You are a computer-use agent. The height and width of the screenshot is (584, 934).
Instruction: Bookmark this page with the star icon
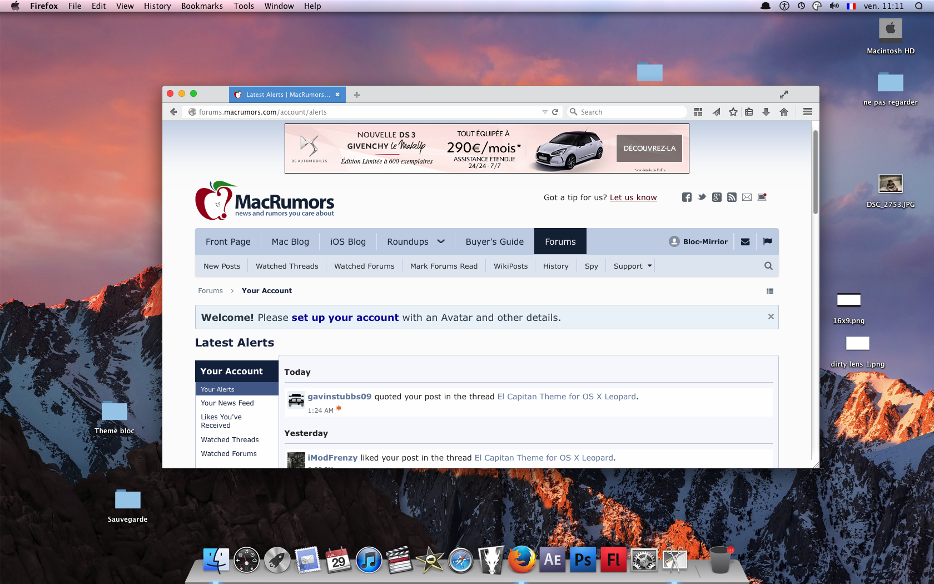point(733,112)
